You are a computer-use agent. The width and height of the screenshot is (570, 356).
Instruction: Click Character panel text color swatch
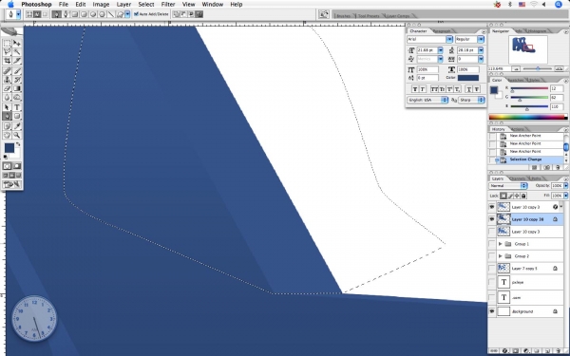pos(468,78)
